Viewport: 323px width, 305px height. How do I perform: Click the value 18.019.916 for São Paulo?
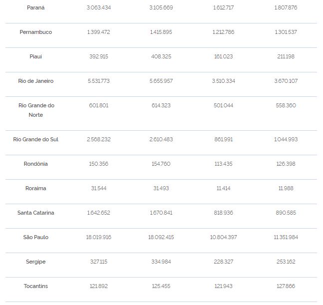click(x=99, y=237)
